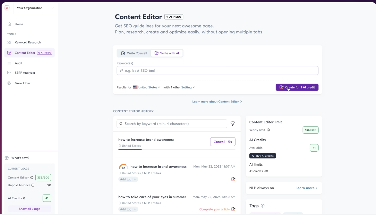Click the 65 content score gauge
This screenshot has width=376, height=215.
pyautogui.click(x=123, y=167)
